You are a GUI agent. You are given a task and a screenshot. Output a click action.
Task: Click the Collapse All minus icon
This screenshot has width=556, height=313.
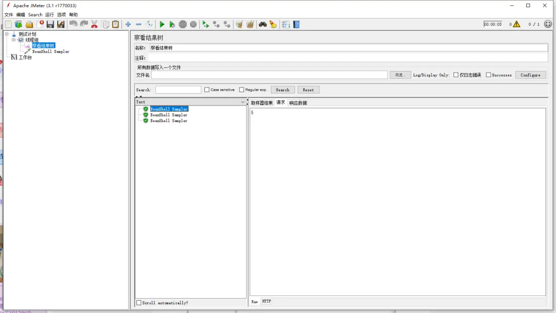(x=138, y=24)
